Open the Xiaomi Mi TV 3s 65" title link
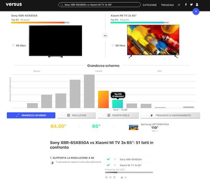Viewport: 210px width, 181px height. tap(124, 16)
